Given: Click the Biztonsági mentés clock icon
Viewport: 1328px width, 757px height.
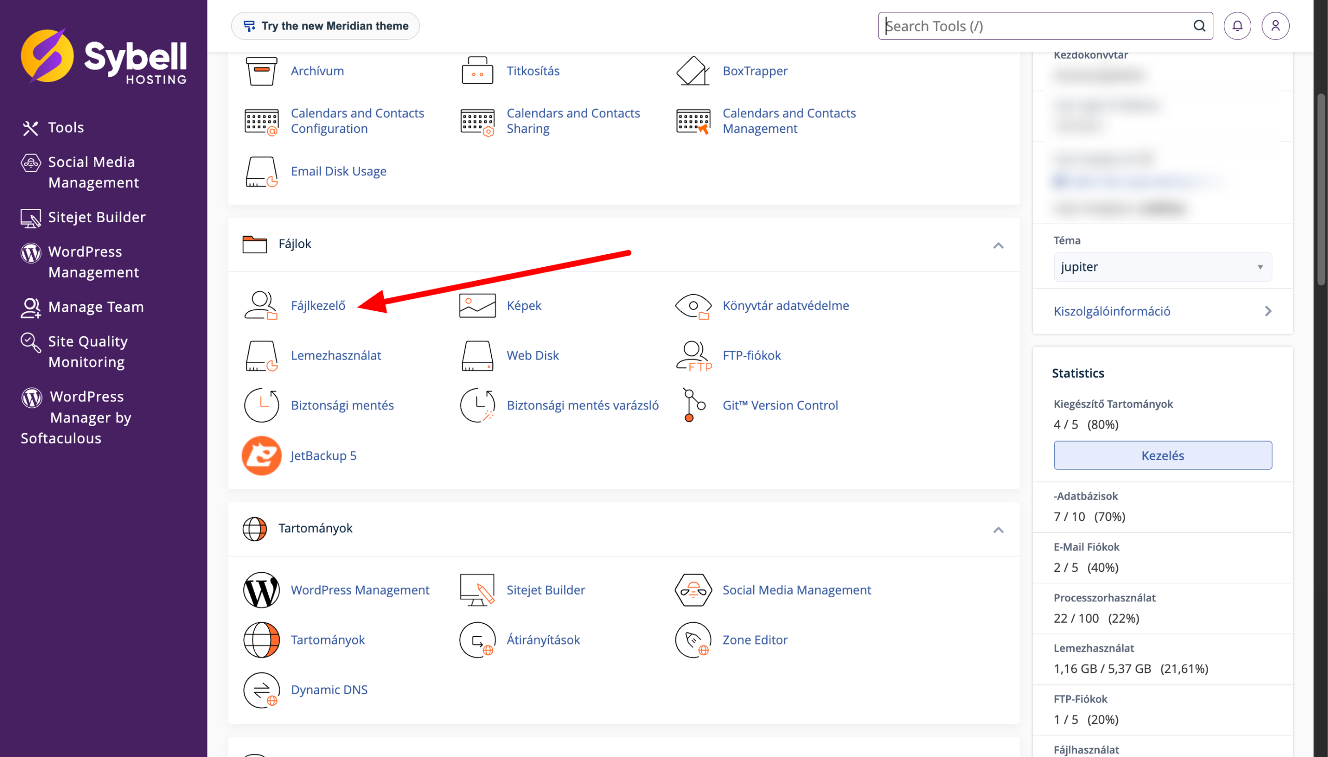Looking at the screenshot, I should (261, 406).
